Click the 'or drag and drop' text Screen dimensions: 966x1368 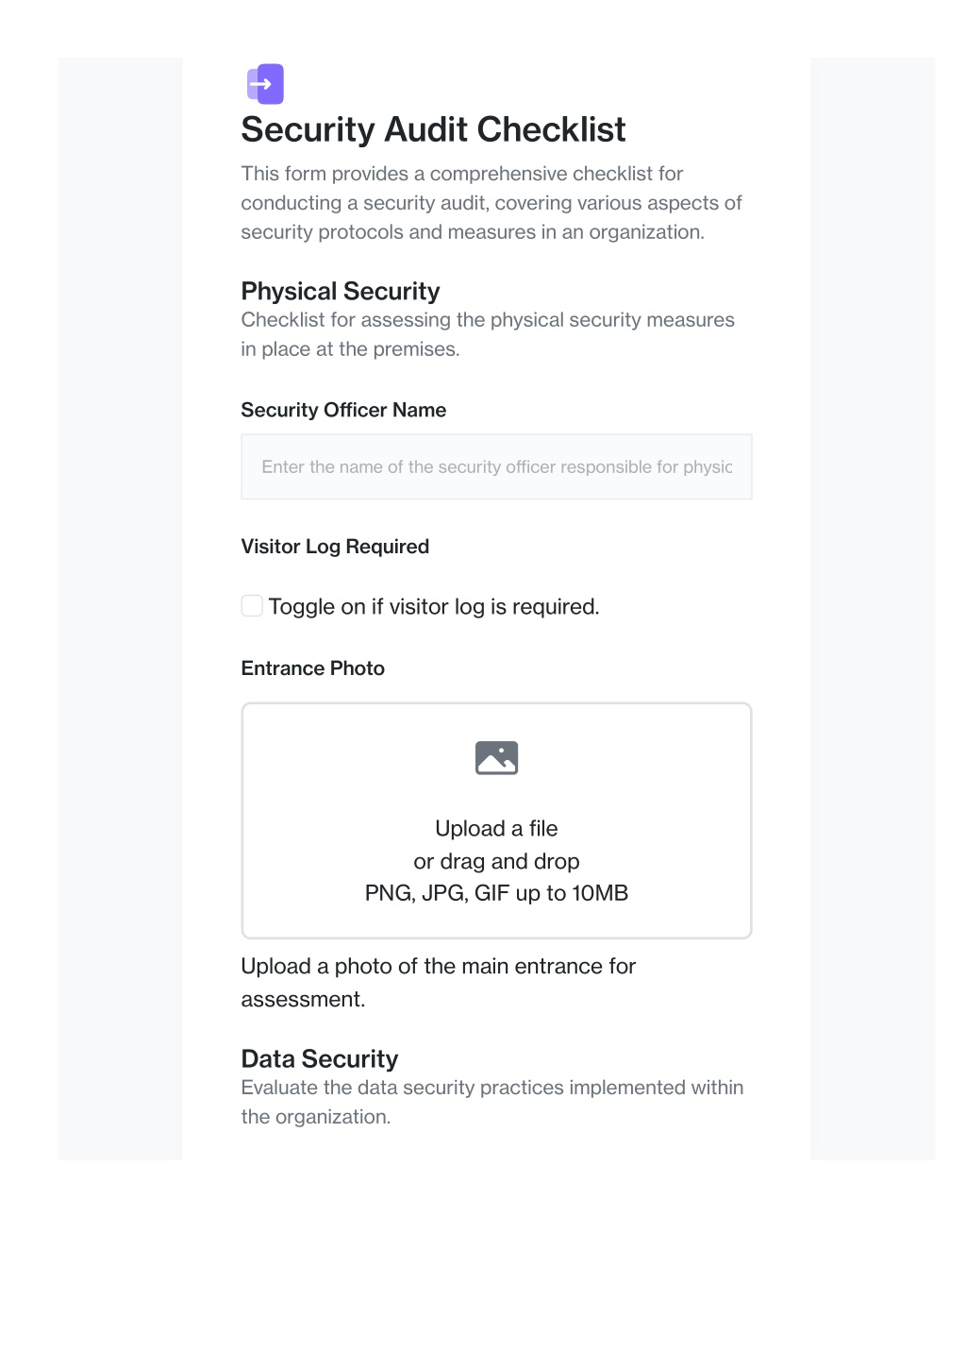pyautogui.click(x=496, y=861)
